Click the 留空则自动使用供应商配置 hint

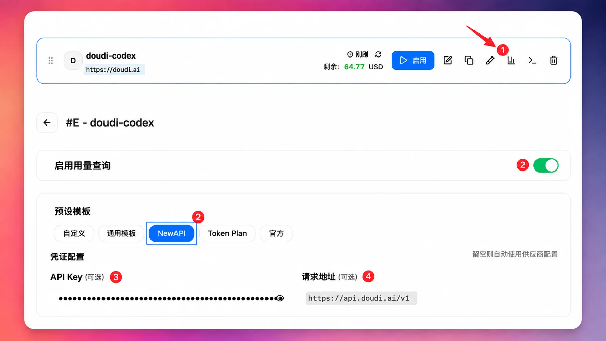click(x=515, y=254)
